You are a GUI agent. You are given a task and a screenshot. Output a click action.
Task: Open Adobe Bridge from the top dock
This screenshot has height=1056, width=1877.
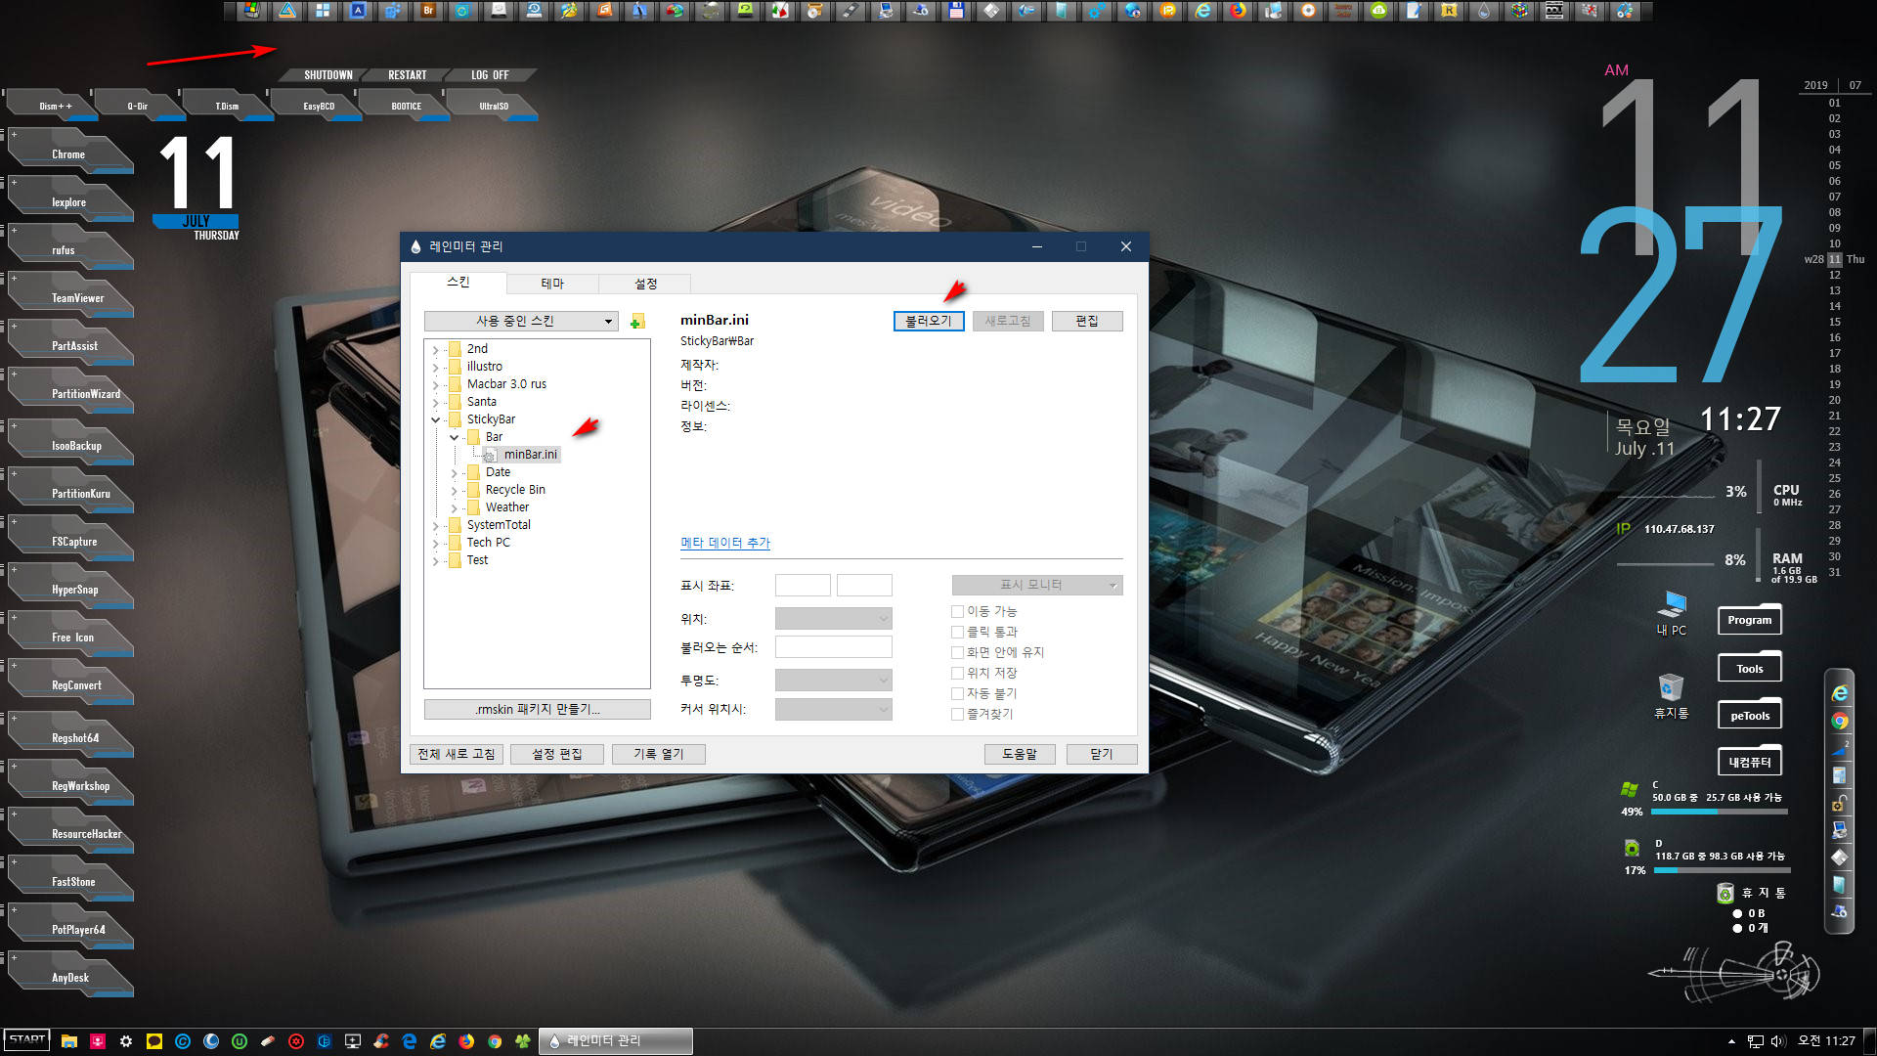(x=427, y=11)
